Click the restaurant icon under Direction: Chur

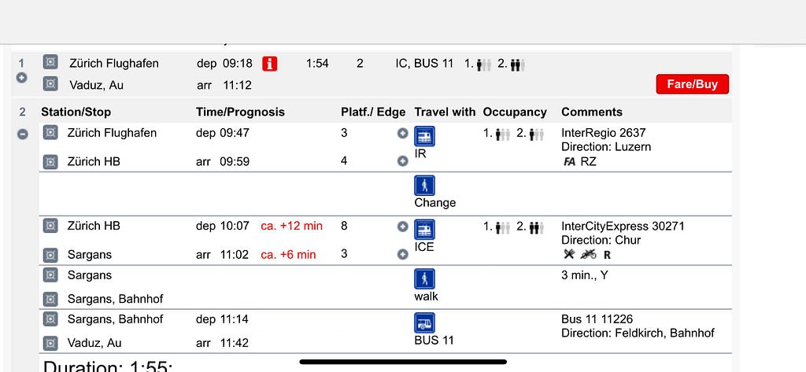tap(568, 254)
